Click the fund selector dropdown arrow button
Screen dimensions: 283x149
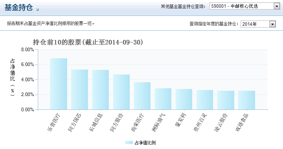(x=276, y=6)
